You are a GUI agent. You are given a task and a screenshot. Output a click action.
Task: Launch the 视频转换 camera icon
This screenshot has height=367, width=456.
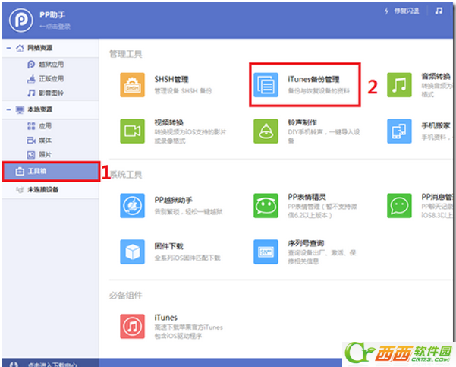pos(132,131)
